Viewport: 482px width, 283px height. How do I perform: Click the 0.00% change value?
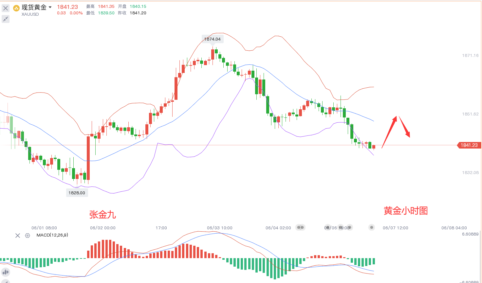(x=76, y=13)
